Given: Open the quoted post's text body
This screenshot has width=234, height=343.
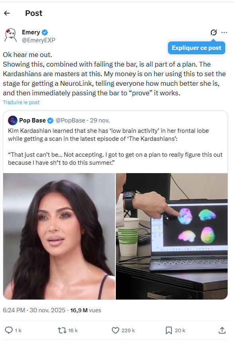Looking at the screenshot, I should (x=115, y=147).
